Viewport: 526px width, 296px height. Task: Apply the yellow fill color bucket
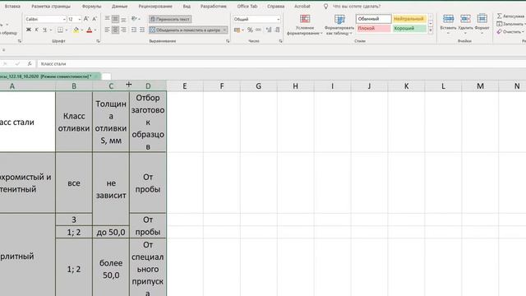[76, 30]
